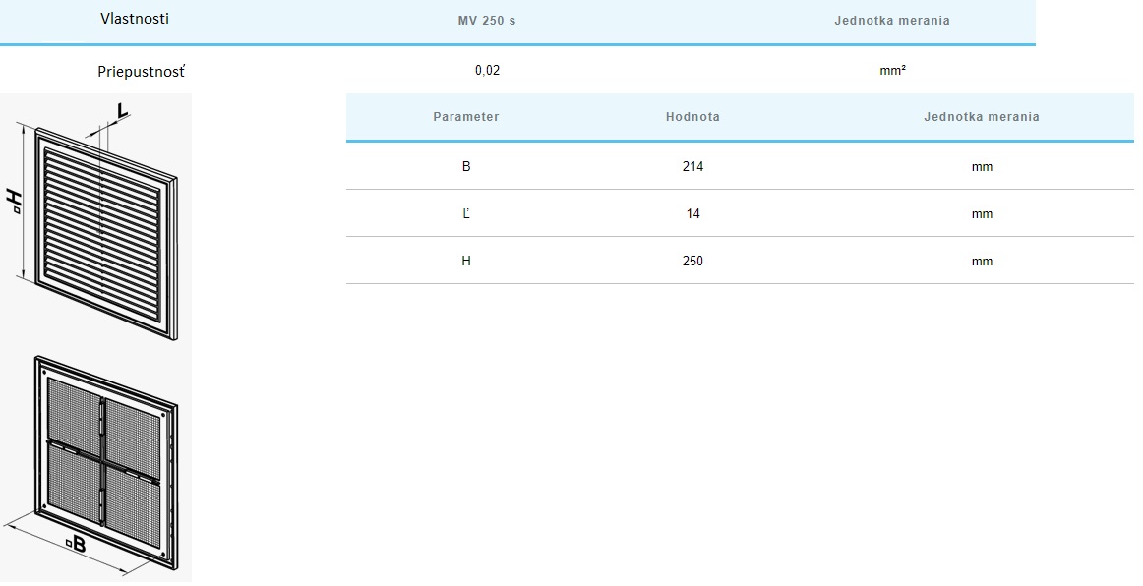Click the B dimension label in the drawing
Image resolution: width=1143 pixels, height=586 pixels.
(75, 542)
